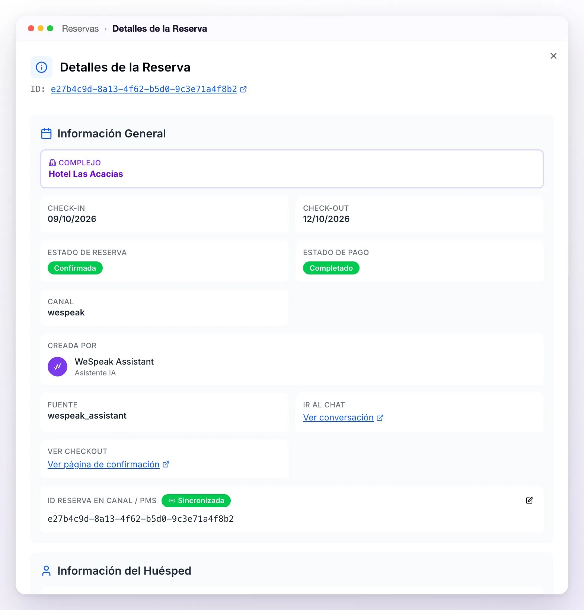
Task: Click the Asistente IA subtitle
Action: 95,373
